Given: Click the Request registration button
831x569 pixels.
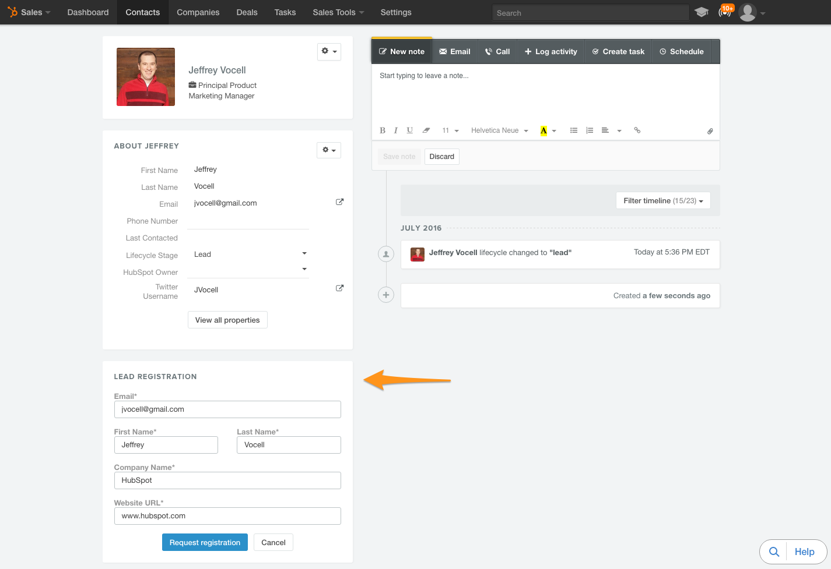Looking at the screenshot, I should [205, 542].
